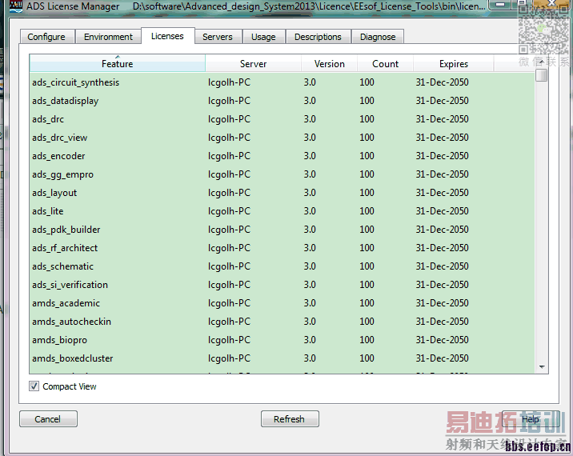Click the expiry date in ads_drc row
The image size is (573, 456).
pos(442,118)
